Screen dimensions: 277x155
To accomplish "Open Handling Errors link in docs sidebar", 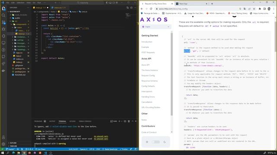I will point(148,96).
